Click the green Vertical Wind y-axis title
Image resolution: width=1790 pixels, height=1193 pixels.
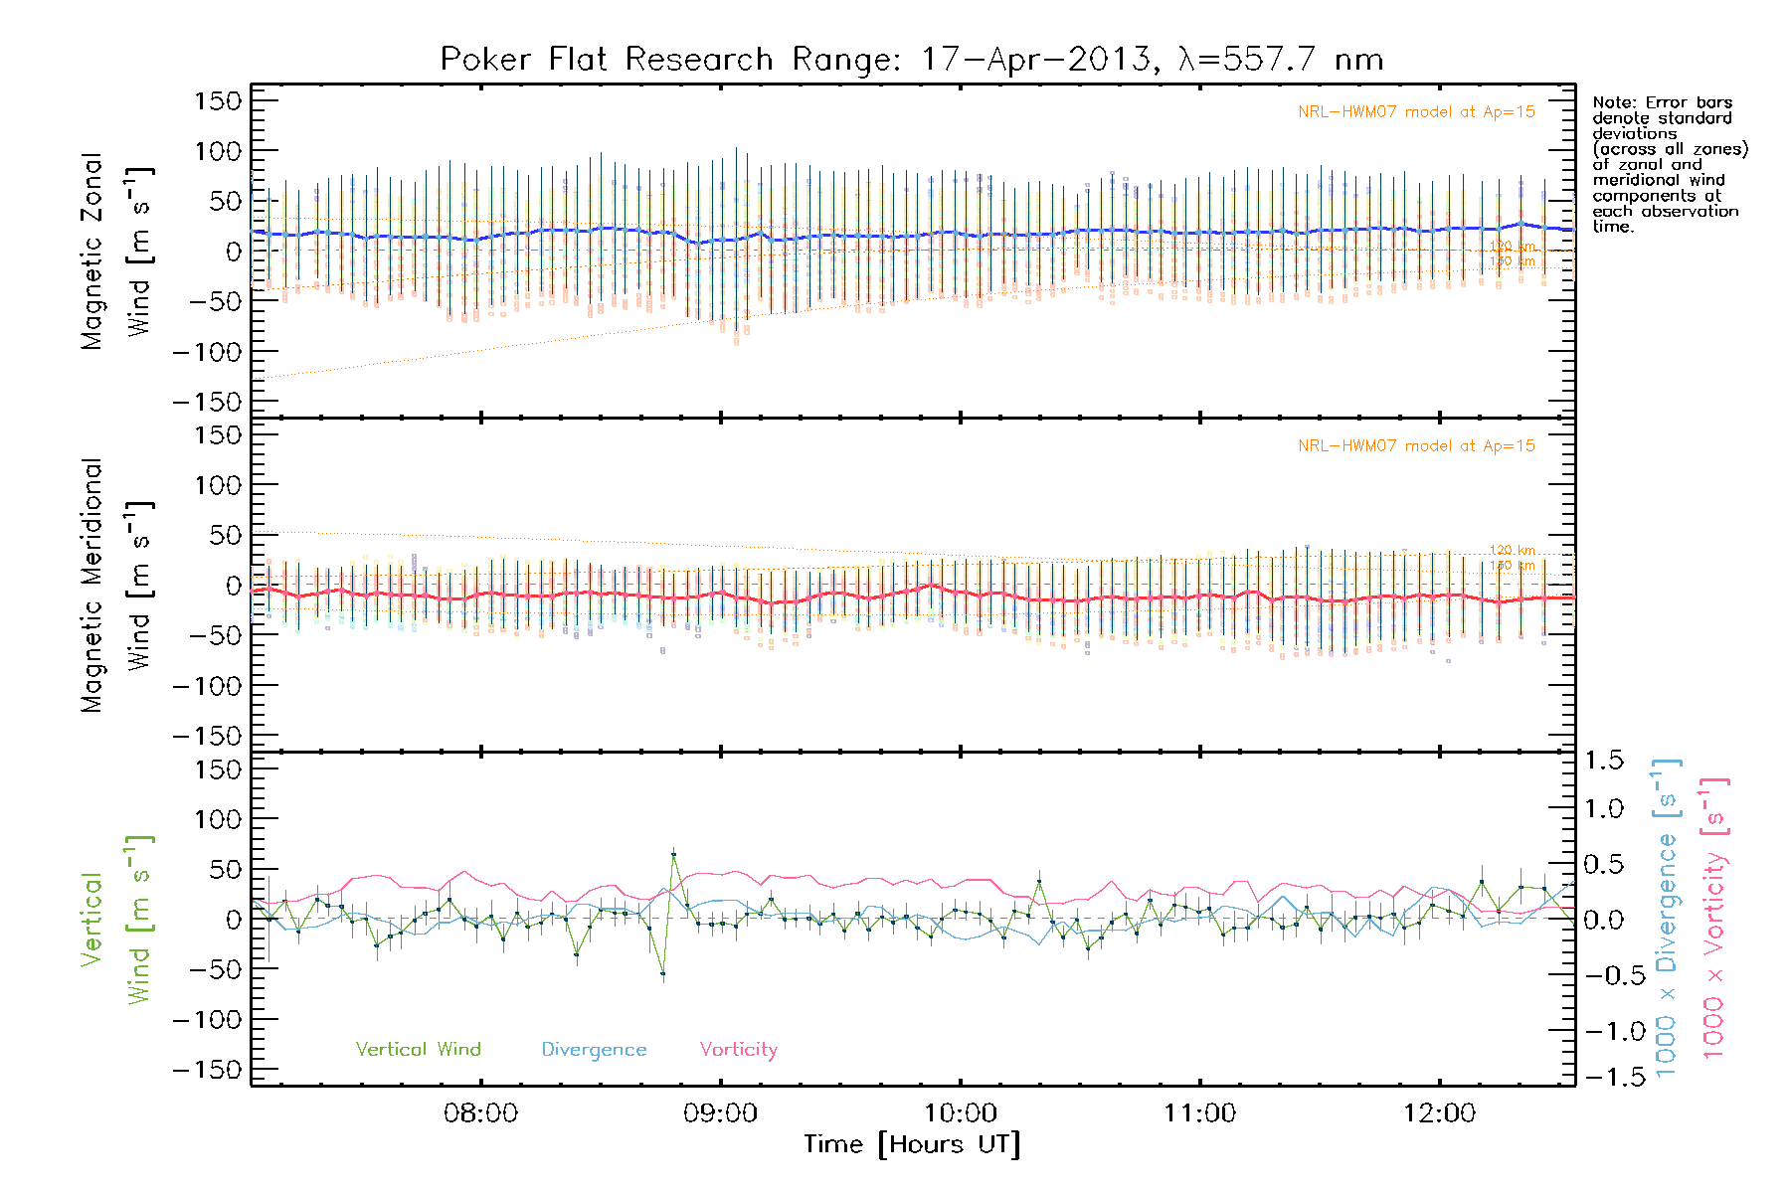click(x=115, y=920)
